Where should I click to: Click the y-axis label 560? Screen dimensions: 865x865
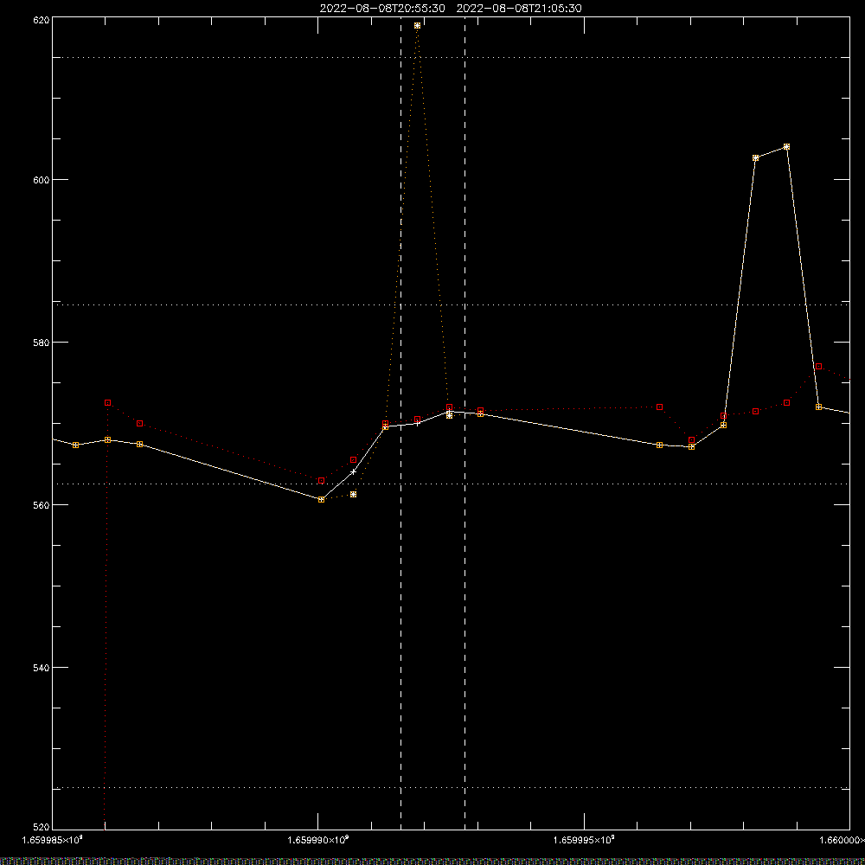point(42,505)
